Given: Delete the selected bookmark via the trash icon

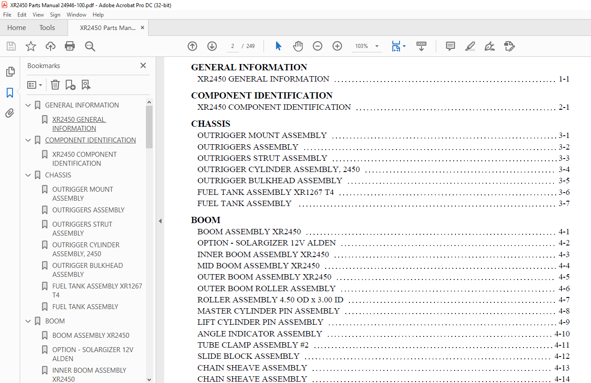Looking at the screenshot, I should (x=55, y=85).
